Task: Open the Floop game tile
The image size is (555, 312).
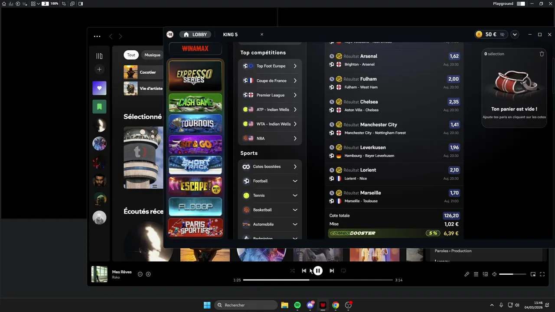Action: tap(195, 207)
